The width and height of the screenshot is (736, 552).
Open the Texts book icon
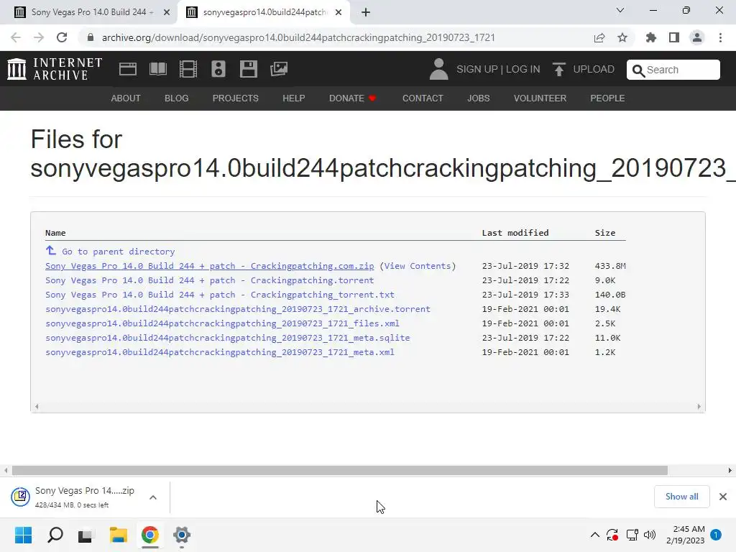coord(157,69)
